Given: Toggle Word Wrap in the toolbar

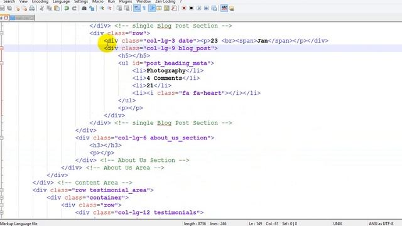Looking at the screenshot, I should (x=137, y=8).
